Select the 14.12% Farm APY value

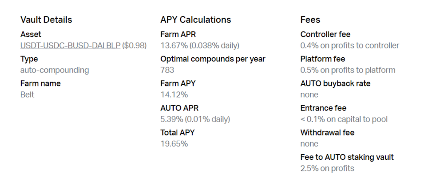pyautogui.click(x=174, y=95)
